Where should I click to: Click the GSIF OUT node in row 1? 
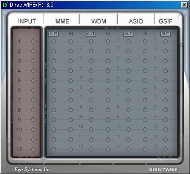click(x=166, y=41)
